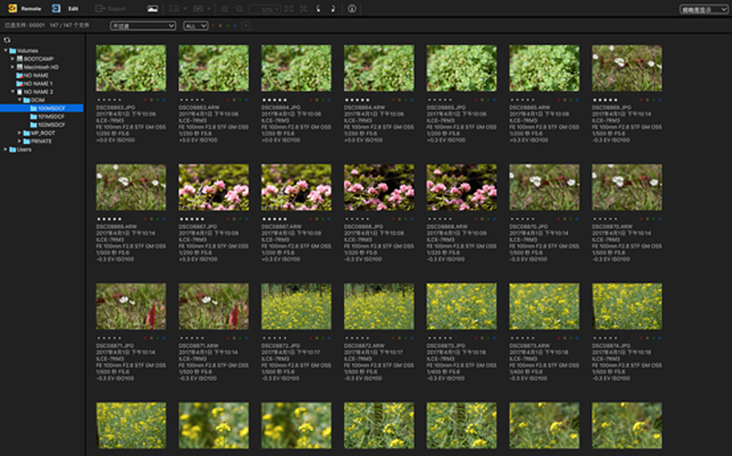732x456 pixels.
Task: Click the DSC08870.ARW file name
Action: tap(612, 227)
